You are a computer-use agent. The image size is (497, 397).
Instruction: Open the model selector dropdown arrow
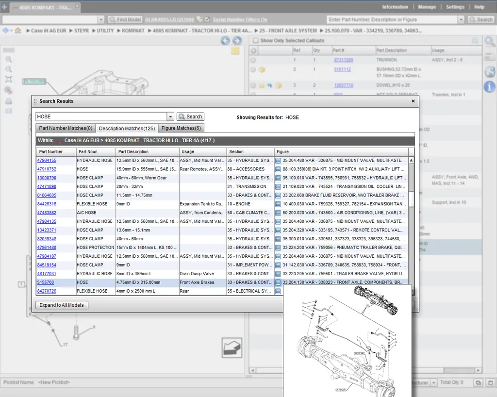(101, 19)
